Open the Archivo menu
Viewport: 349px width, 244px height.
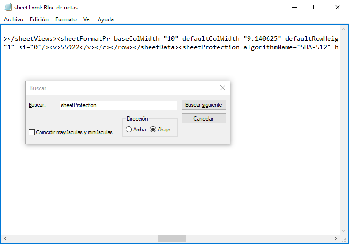tap(13, 19)
